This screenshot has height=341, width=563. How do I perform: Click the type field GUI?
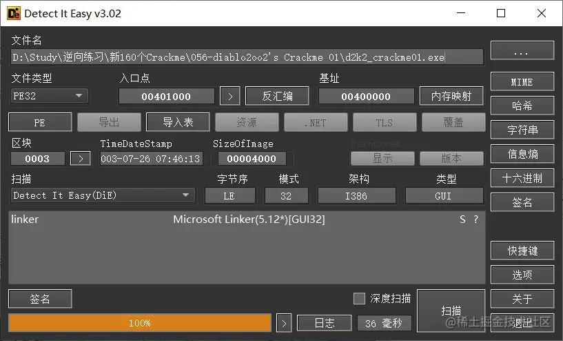click(444, 196)
